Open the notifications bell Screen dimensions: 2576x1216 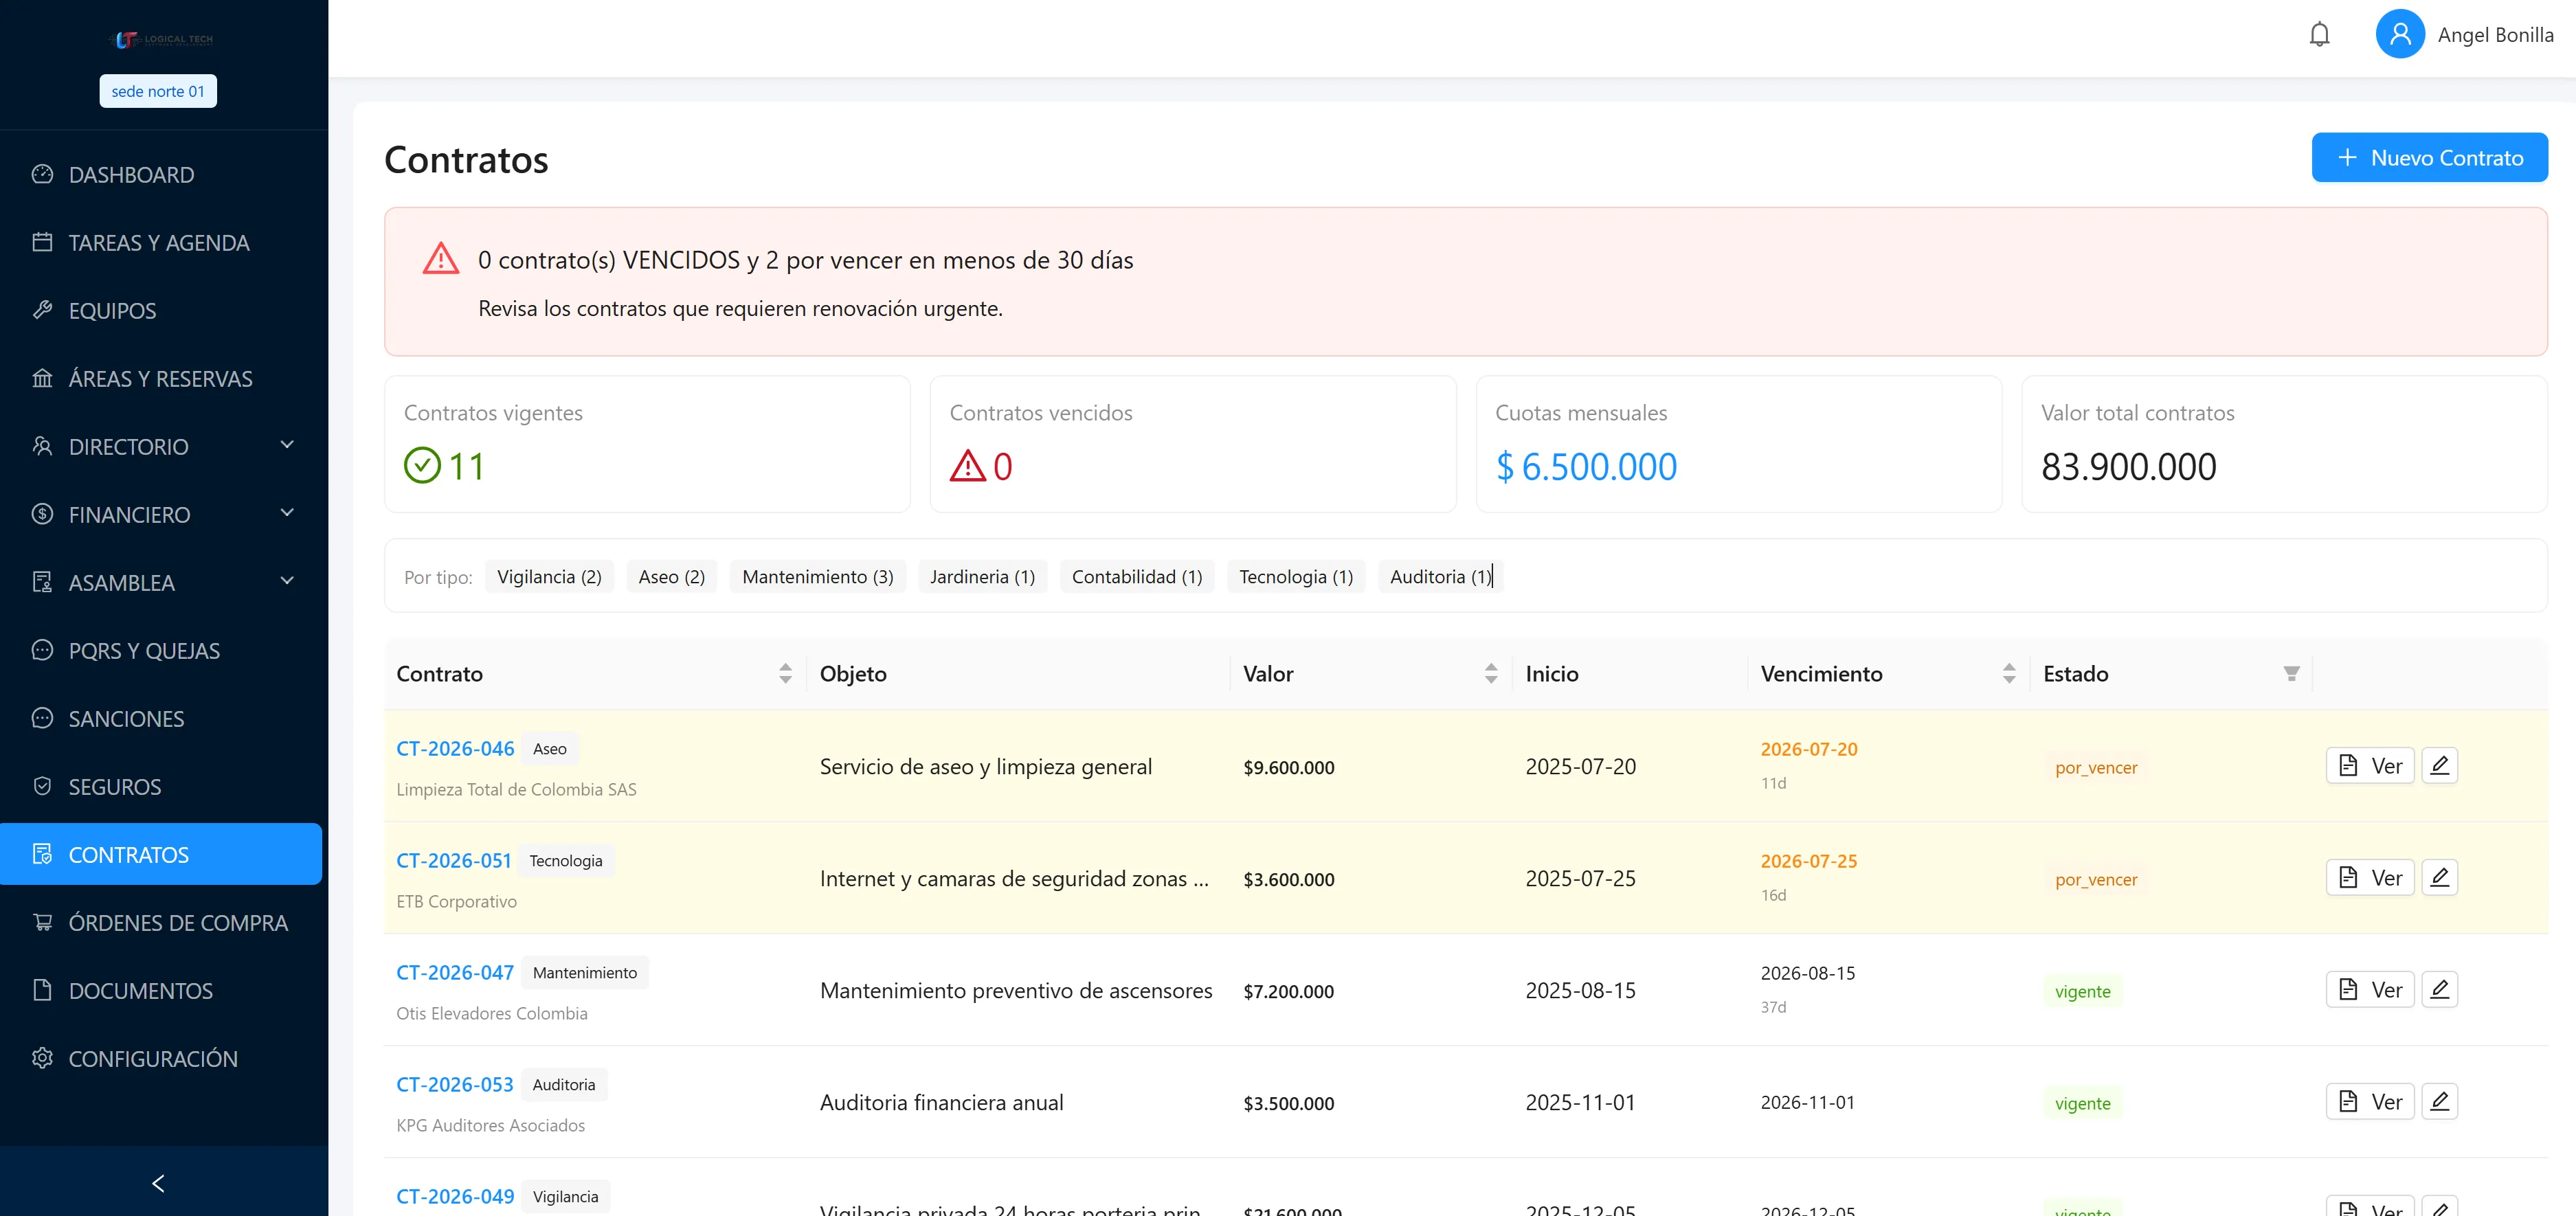2319,35
